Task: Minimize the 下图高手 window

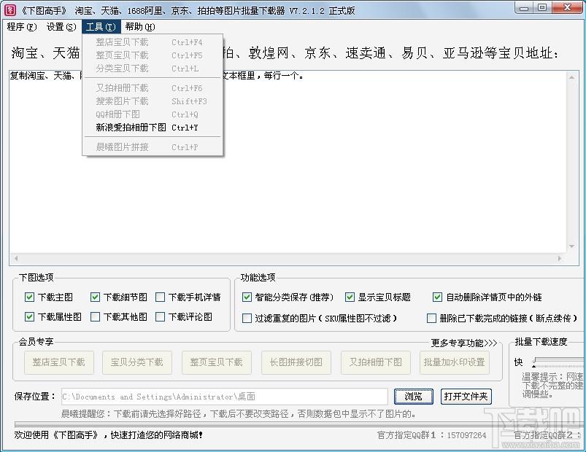Action: click(x=524, y=8)
